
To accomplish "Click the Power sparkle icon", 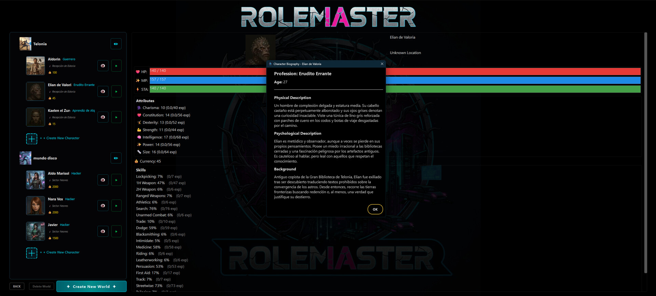I will coord(139,145).
